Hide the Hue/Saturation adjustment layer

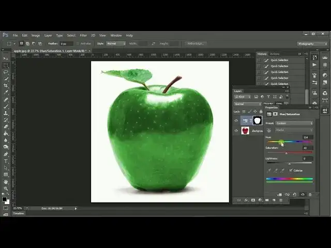(x=236, y=120)
